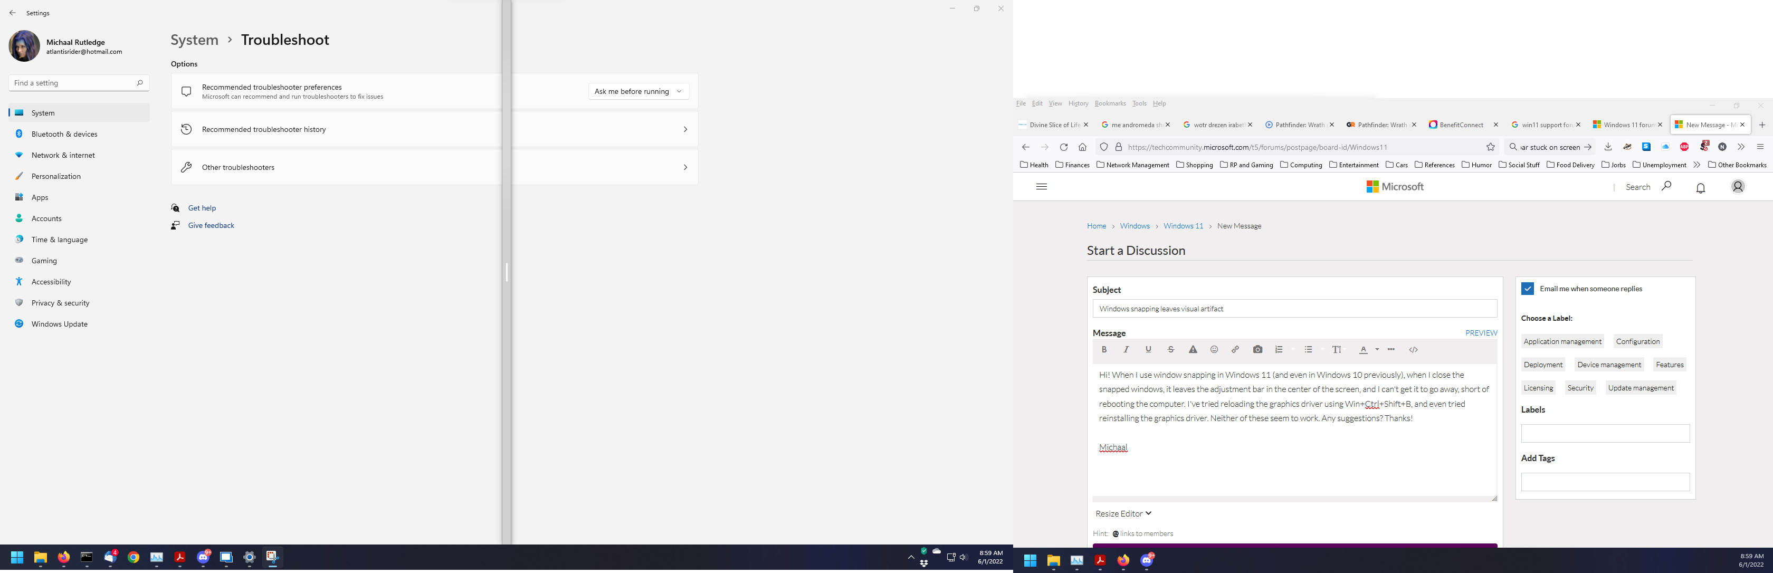
Task: Insert an emoji into the message
Action: coord(1214,349)
